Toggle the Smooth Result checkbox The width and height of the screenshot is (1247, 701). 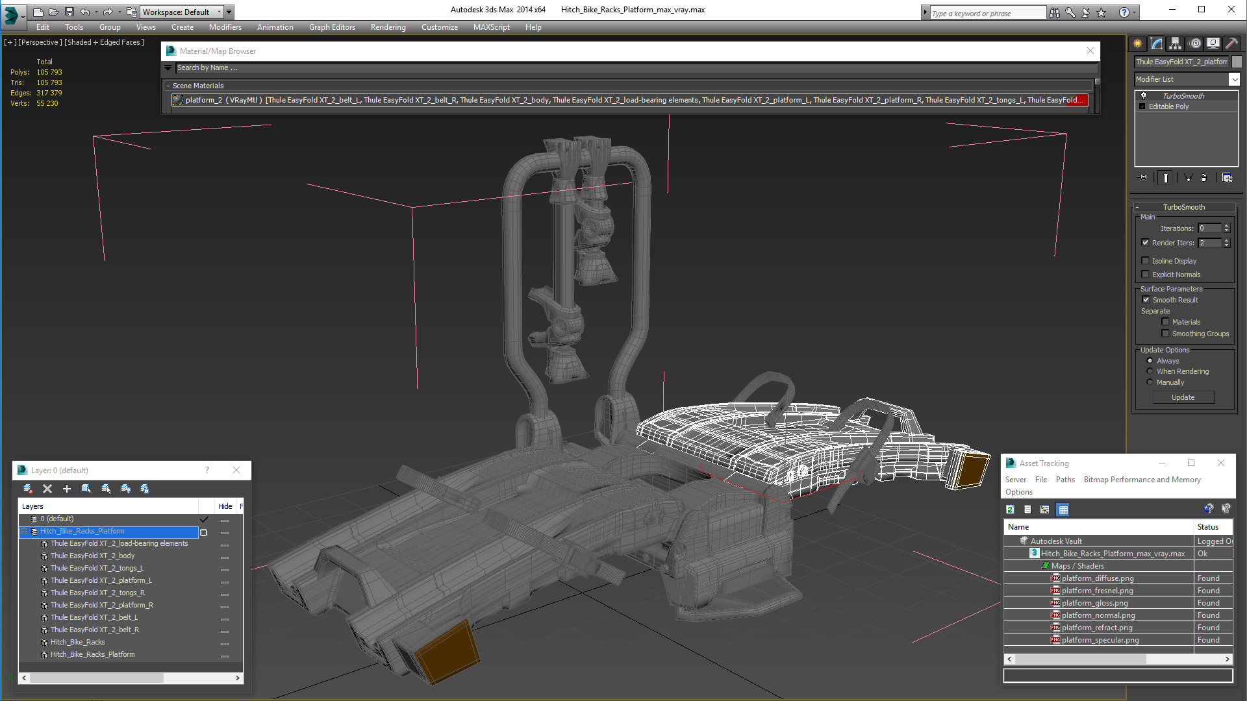pyautogui.click(x=1146, y=300)
